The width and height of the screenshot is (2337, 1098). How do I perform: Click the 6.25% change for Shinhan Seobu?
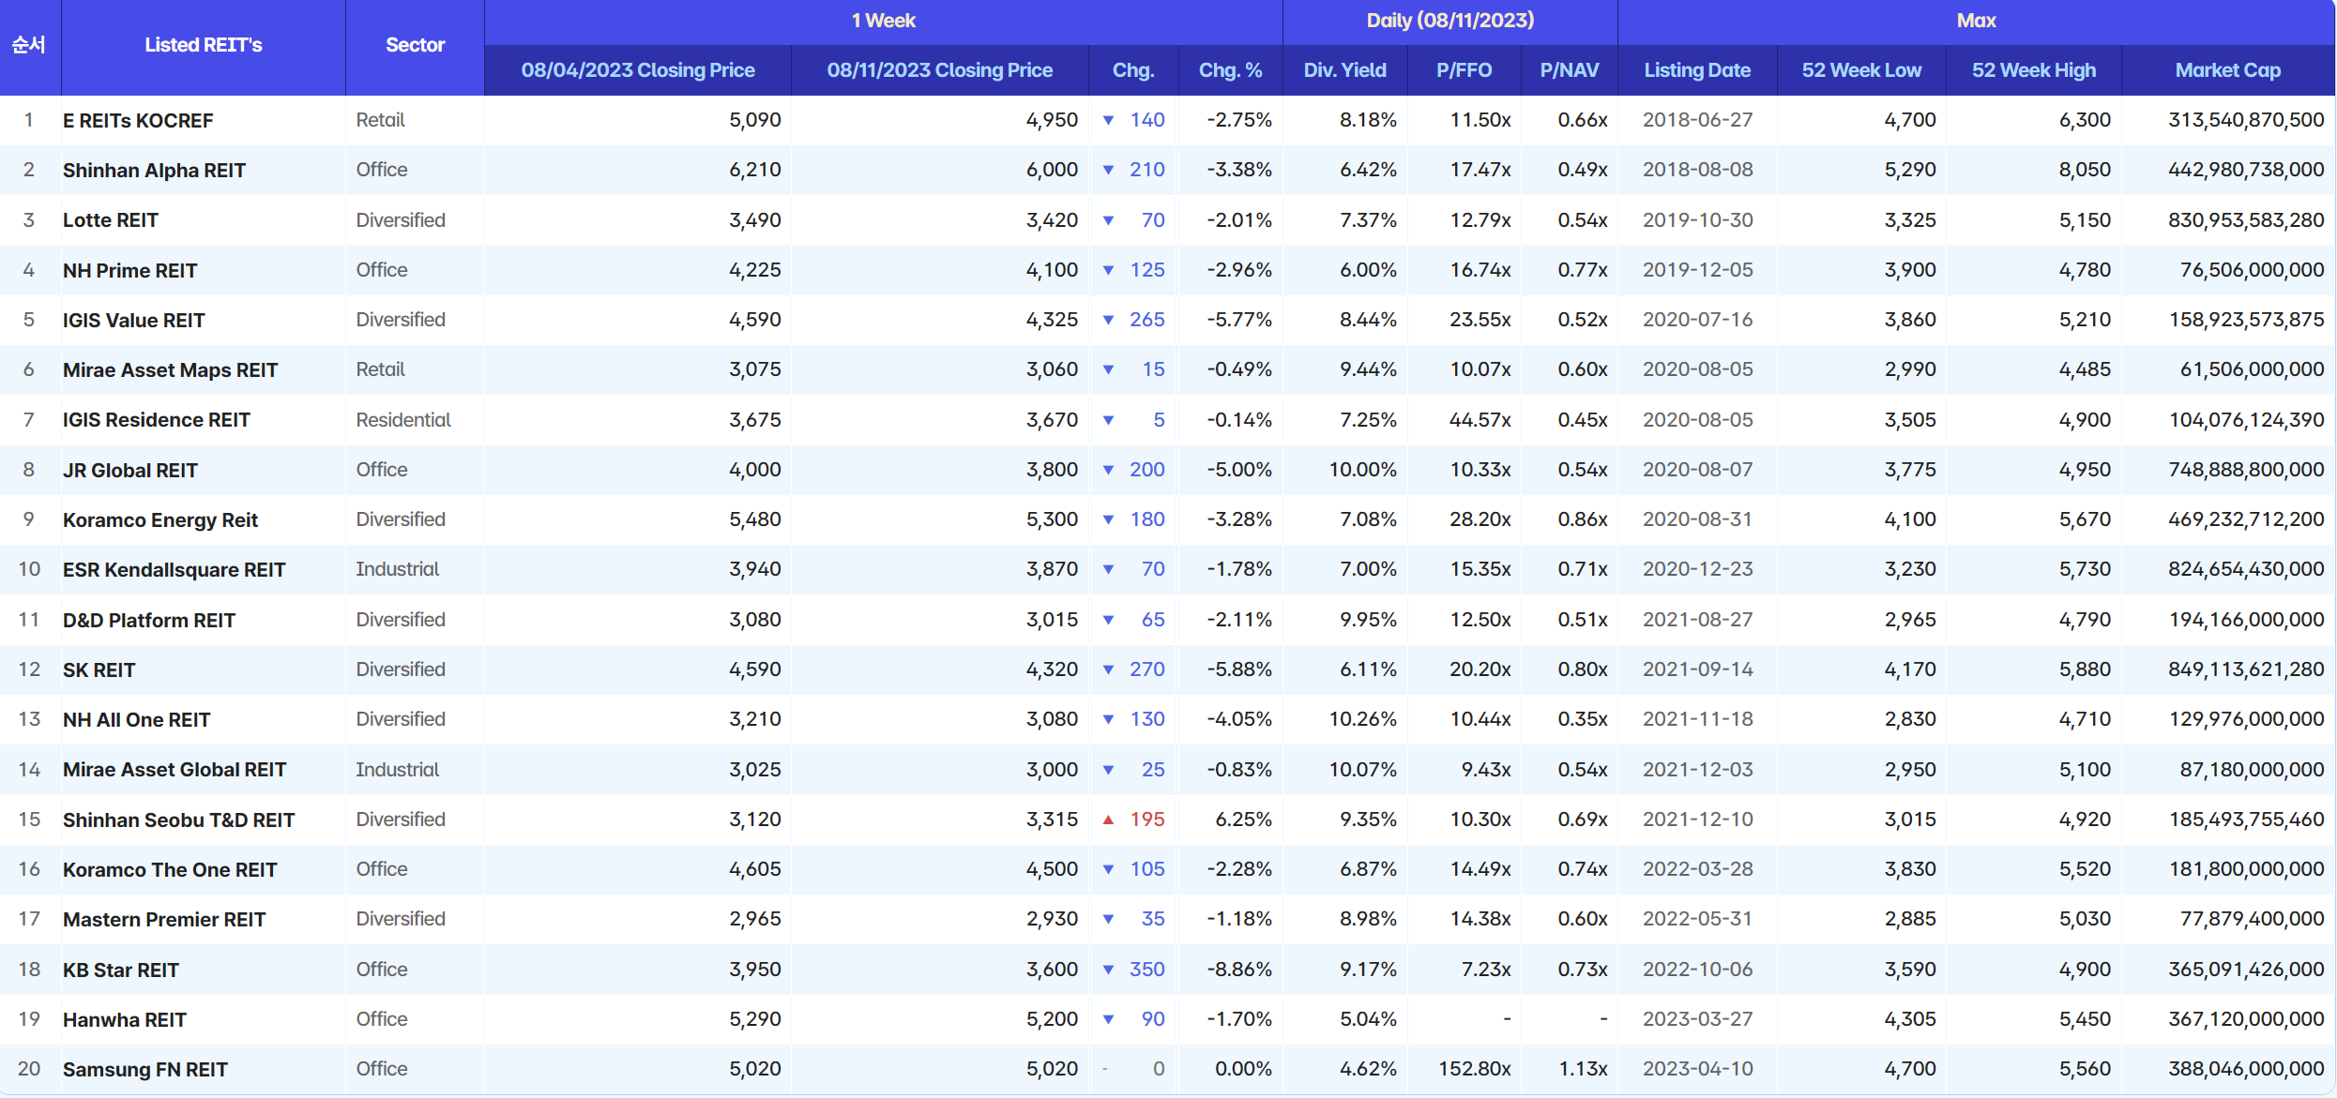(x=1243, y=820)
